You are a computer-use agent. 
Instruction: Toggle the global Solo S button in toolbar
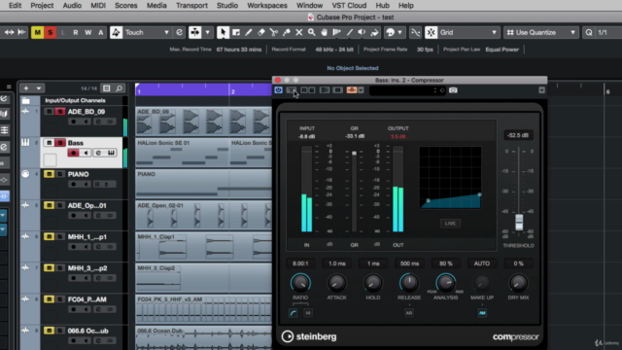pyautogui.click(x=50, y=32)
